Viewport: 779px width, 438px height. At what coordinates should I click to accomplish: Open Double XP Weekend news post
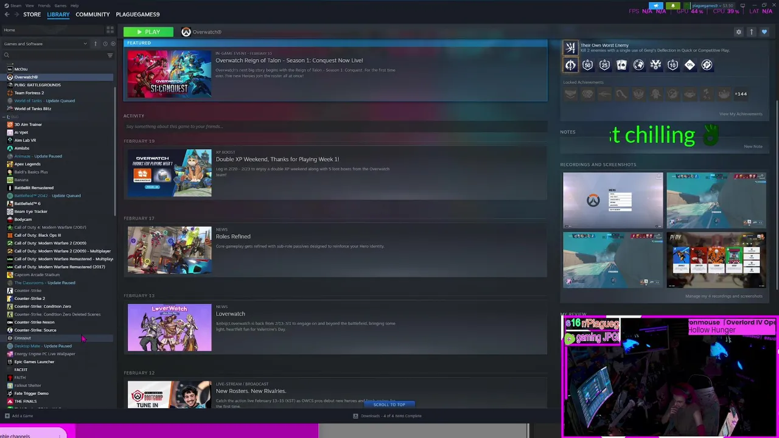tap(335, 173)
